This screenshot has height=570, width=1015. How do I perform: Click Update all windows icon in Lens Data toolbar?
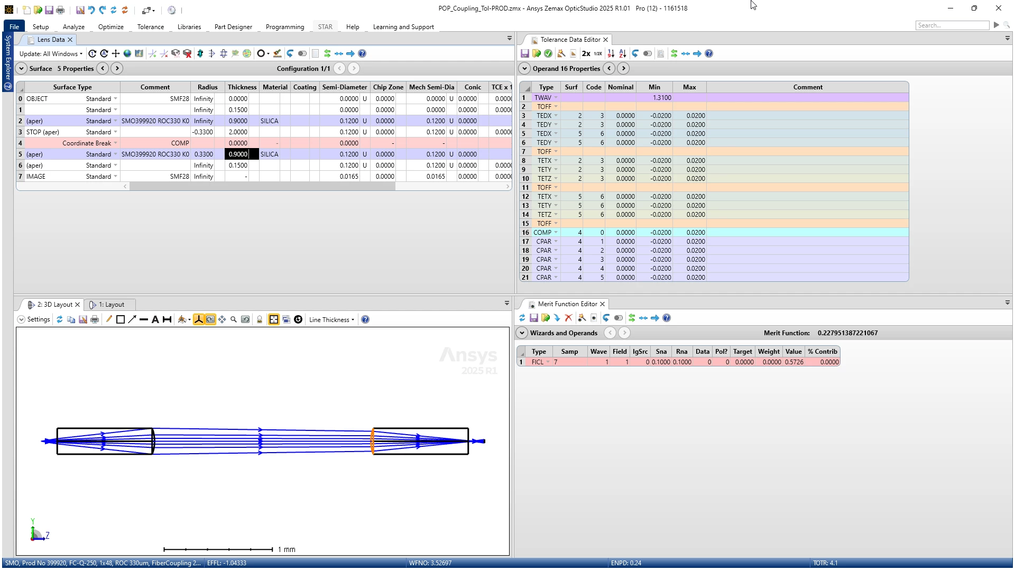click(x=104, y=53)
